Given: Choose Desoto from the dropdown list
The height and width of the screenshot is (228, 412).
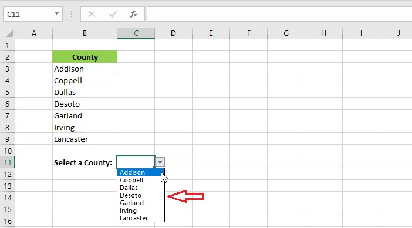Looking at the screenshot, I should tap(141, 195).
